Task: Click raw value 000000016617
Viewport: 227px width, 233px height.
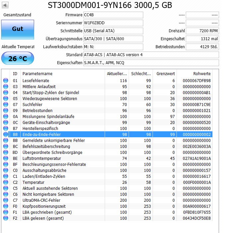Action: (197, 176)
